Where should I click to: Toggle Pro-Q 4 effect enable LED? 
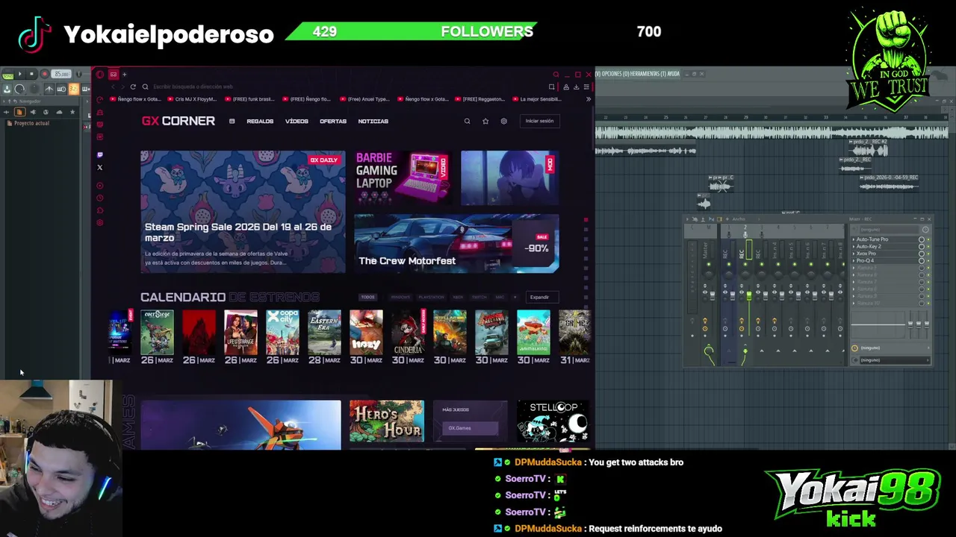point(928,260)
